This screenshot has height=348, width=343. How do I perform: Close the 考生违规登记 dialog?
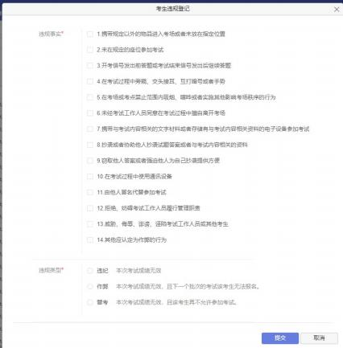(x=337, y=10)
